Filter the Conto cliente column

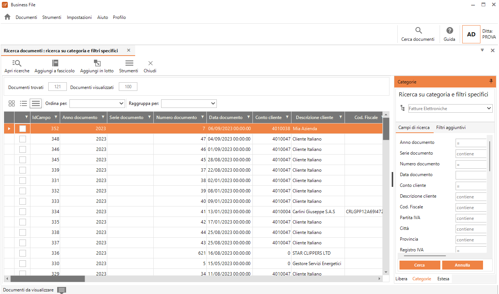click(x=287, y=117)
